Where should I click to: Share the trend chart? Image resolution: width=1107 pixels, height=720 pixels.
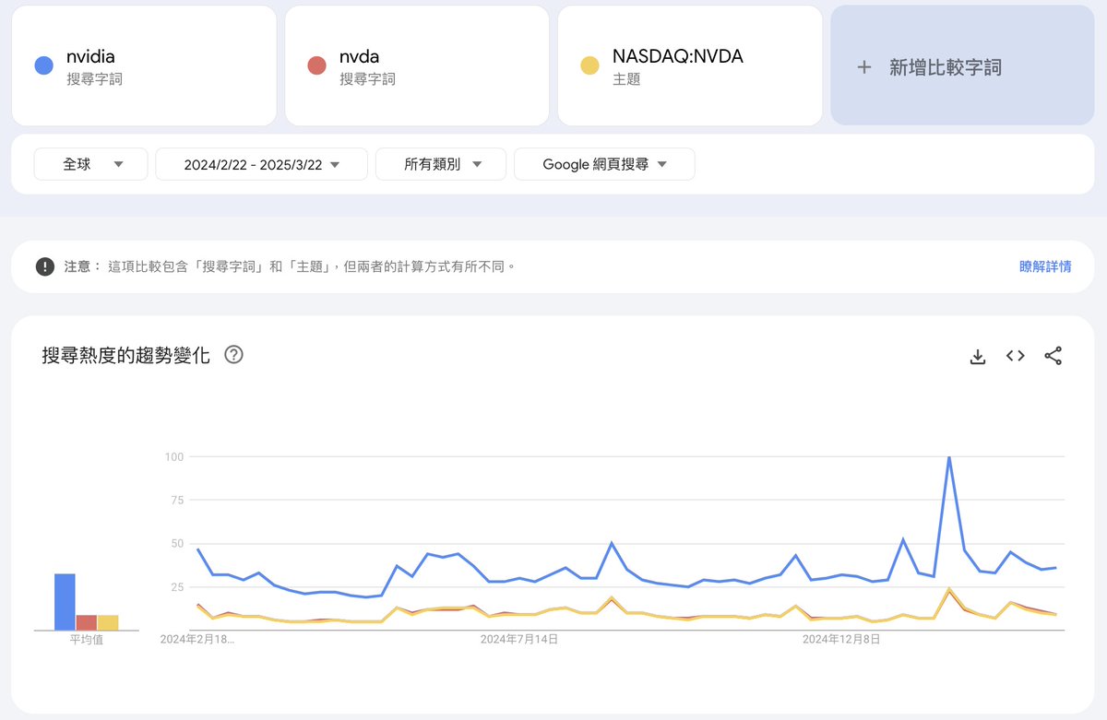pos(1053,355)
